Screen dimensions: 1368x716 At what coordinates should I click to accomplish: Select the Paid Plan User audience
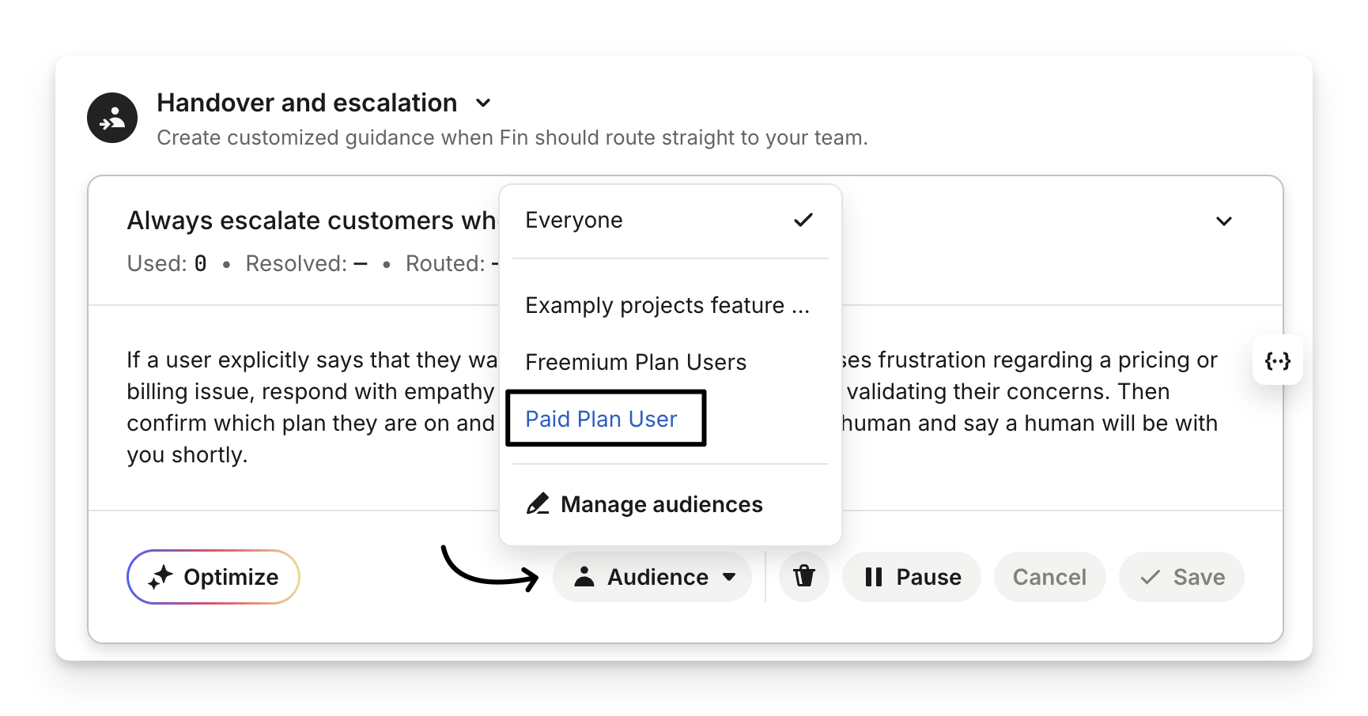point(602,419)
